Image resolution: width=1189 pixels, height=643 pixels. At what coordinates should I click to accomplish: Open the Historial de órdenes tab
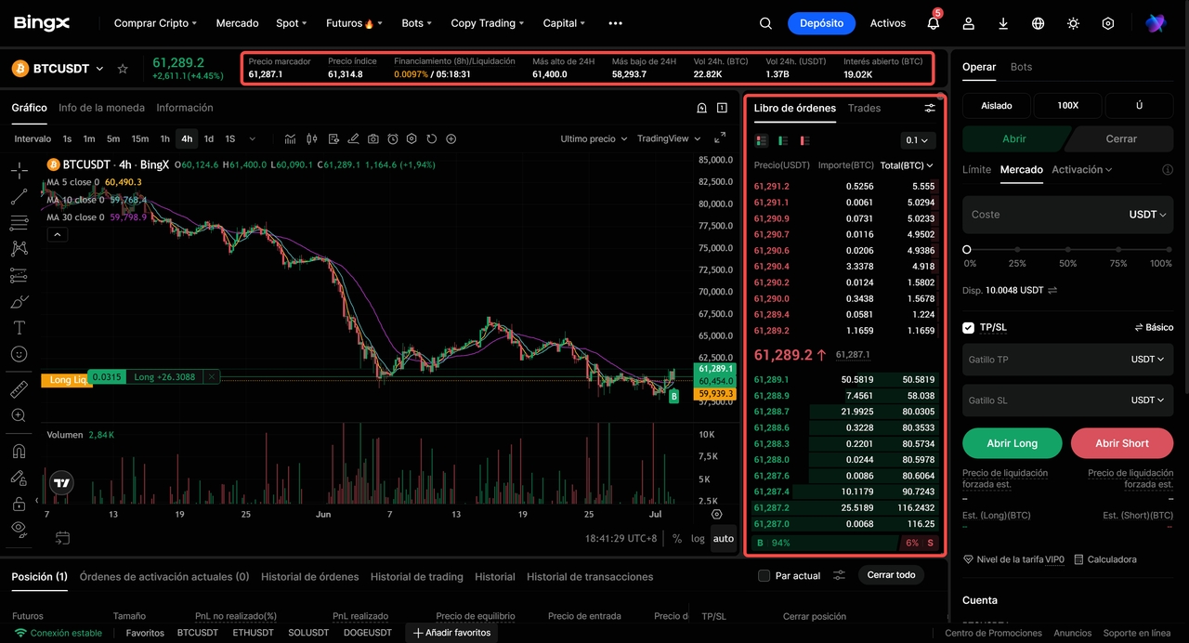309,576
